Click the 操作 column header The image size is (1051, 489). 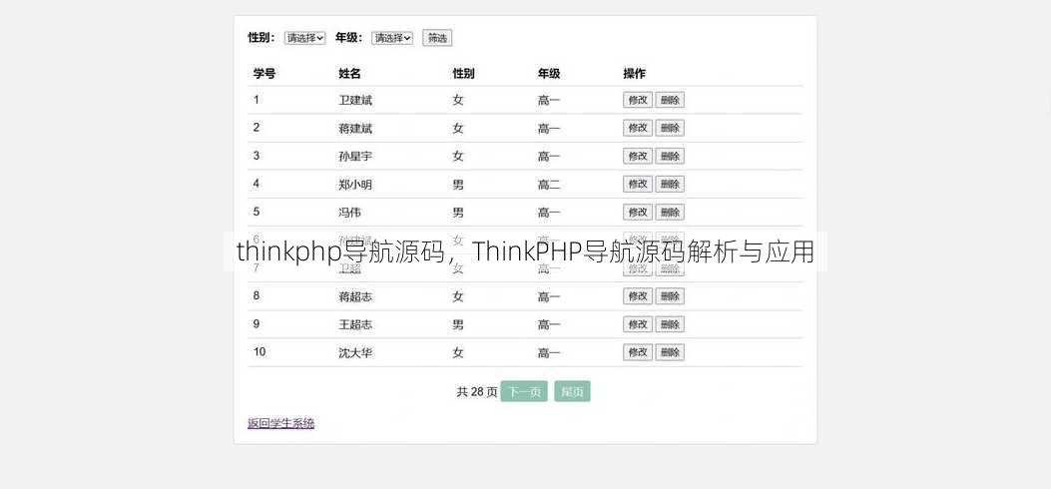click(x=634, y=74)
